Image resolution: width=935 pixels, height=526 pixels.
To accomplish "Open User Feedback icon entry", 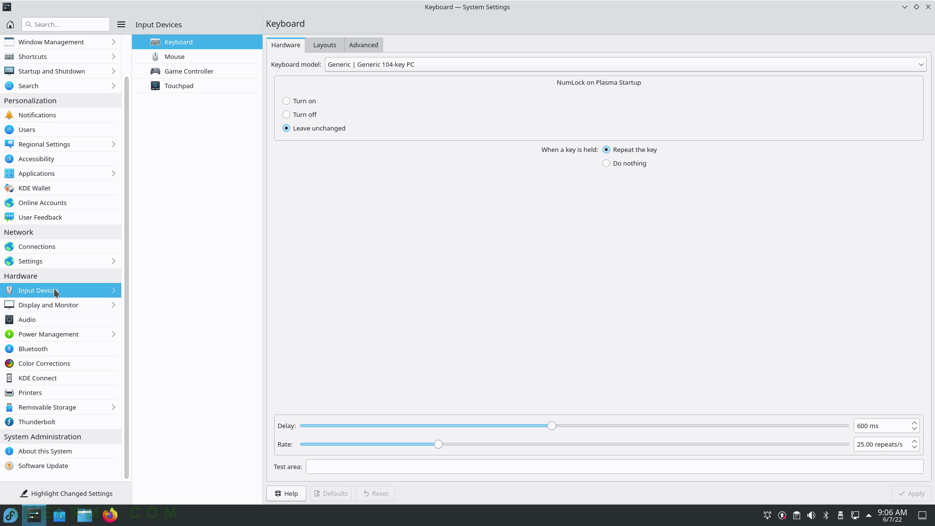I will pos(9,217).
